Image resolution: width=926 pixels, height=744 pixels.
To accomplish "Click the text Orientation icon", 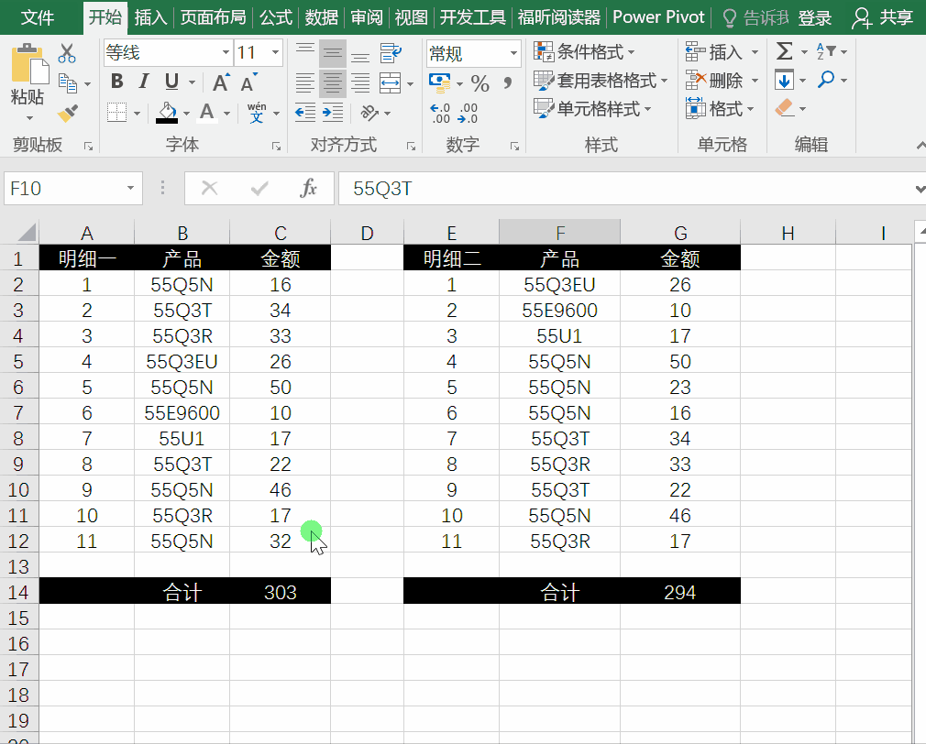I will 369,112.
